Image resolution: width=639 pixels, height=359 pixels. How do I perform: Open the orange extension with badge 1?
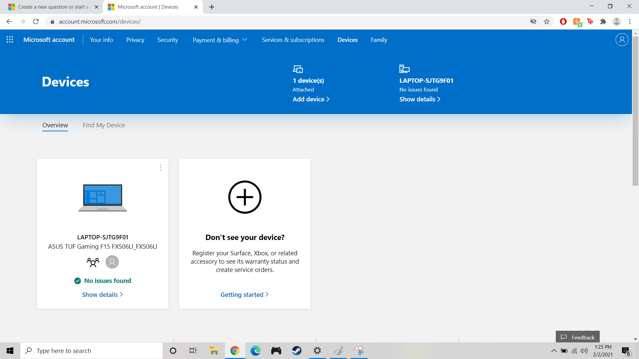pyautogui.click(x=577, y=22)
